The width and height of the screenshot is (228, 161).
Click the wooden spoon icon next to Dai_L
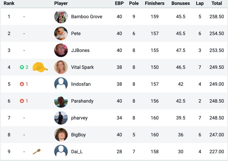36,152
